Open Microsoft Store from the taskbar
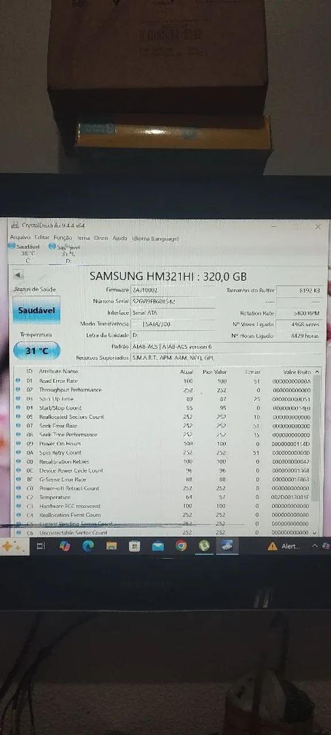The width and height of the screenshot is (331, 735). click(x=134, y=547)
